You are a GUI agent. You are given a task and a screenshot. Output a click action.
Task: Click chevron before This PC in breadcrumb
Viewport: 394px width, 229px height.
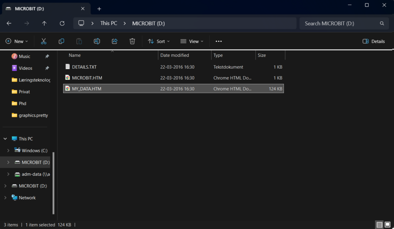coord(92,23)
